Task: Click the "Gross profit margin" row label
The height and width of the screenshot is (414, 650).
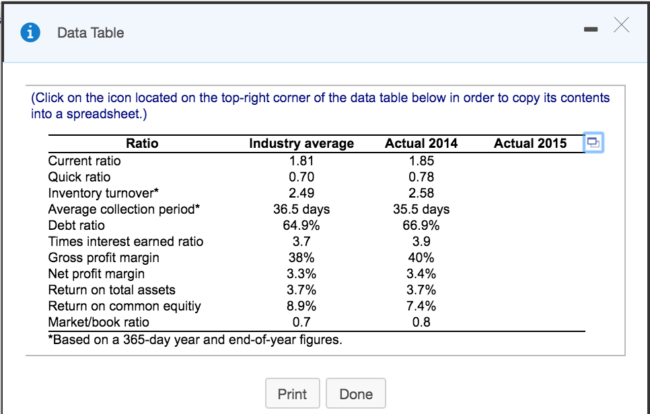Action: pos(104,257)
